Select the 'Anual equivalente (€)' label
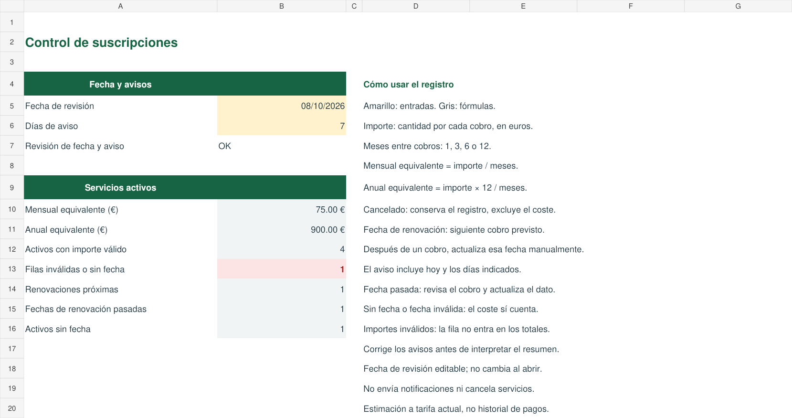The height and width of the screenshot is (418, 792). [66, 230]
